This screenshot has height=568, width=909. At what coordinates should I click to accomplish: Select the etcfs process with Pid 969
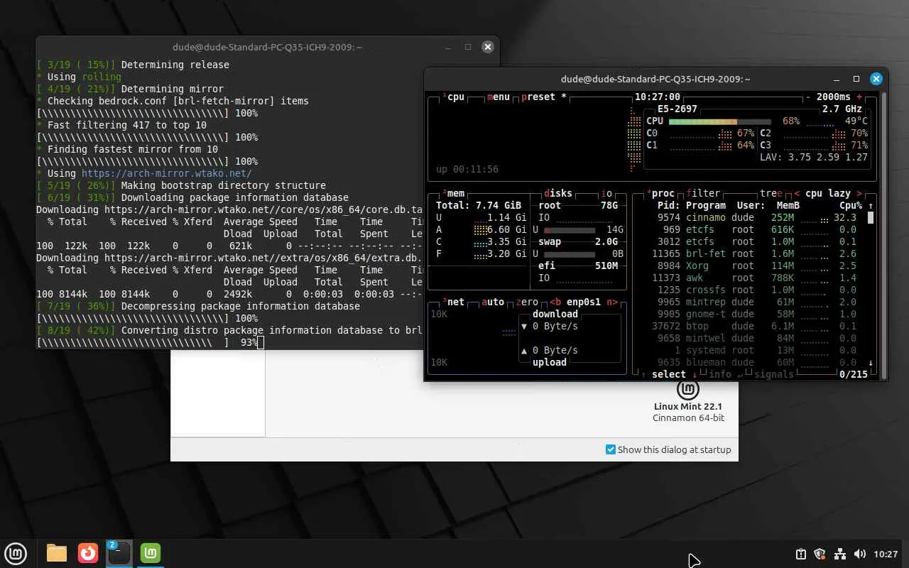point(756,229)
